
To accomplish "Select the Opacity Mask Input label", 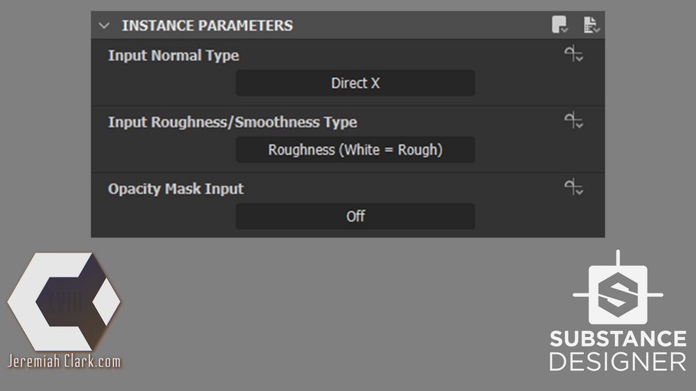I will [x=176, y=189].
